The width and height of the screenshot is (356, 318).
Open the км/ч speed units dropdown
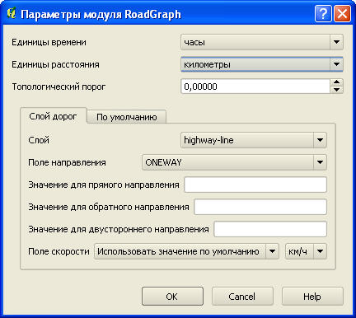pyautogui.click(x=306, y=251)
